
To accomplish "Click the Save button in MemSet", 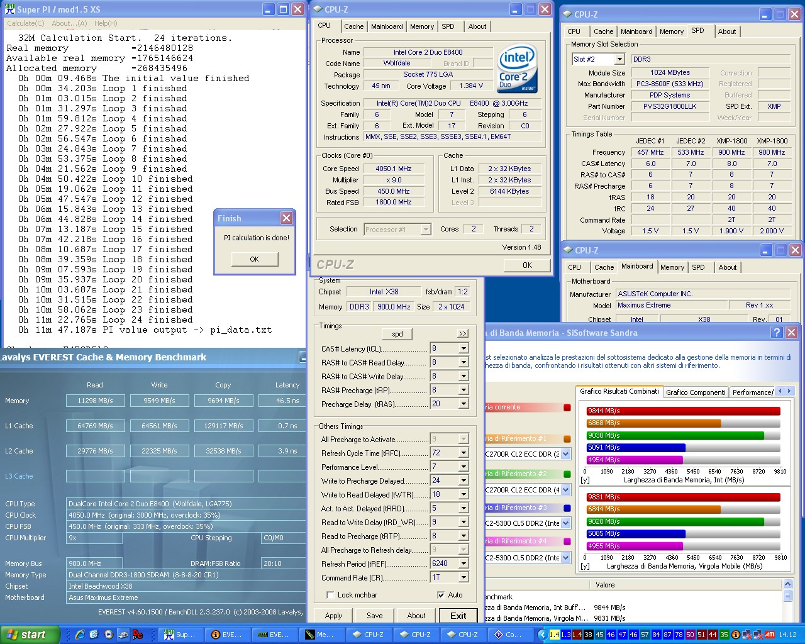I will 375,616.
